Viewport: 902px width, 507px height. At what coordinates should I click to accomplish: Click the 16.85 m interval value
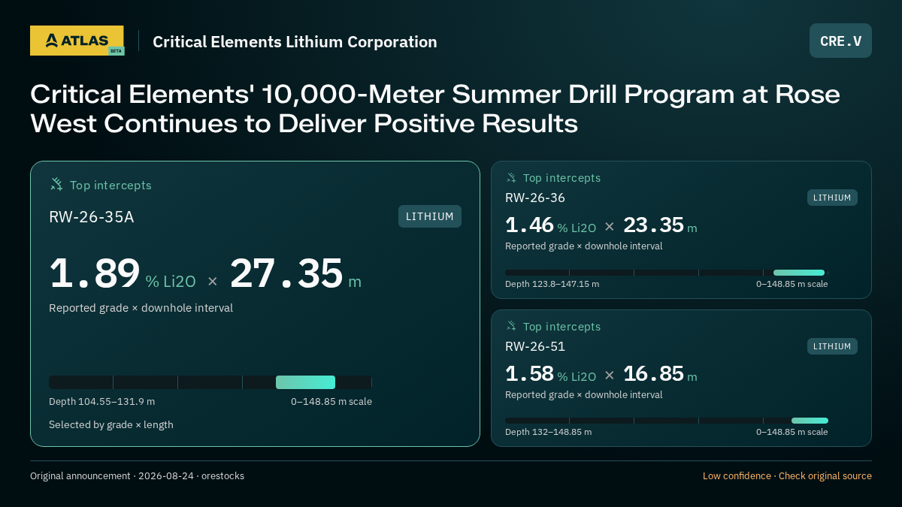(660, 373)
